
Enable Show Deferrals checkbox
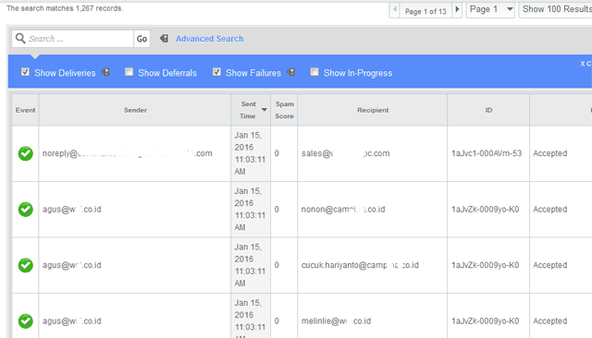pos(129,72)
